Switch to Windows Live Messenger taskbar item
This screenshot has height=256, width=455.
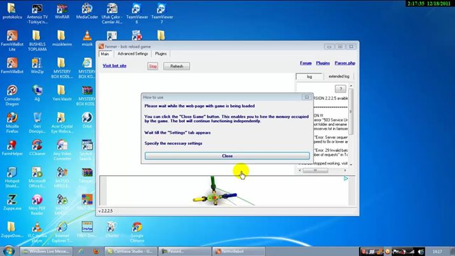tap(46, 252)
